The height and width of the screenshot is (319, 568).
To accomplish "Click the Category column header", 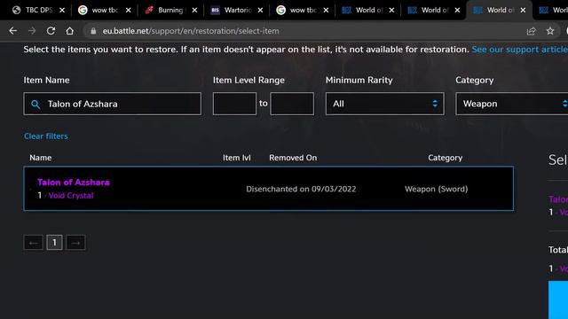I will 446,158.
